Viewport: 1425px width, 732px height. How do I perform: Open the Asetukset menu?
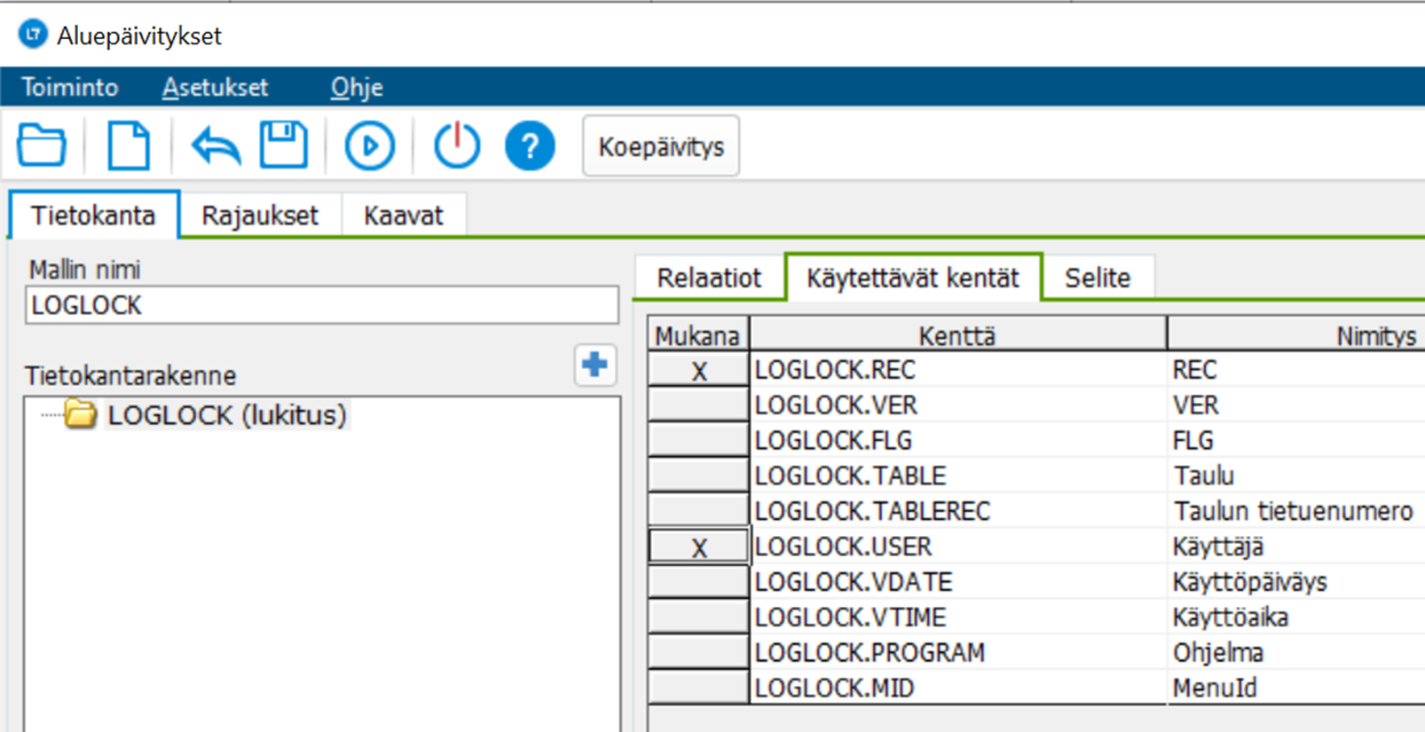coord(216,87)
